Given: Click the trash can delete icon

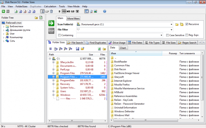Looking at the screenshot, I should [x=51, y=11].
